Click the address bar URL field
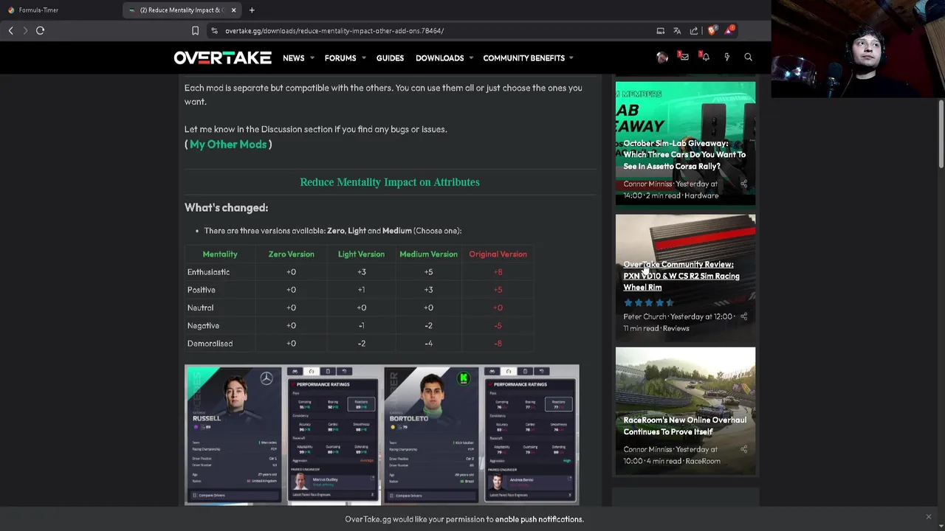The width and height of the screenshot is (945, 531). 428,31
